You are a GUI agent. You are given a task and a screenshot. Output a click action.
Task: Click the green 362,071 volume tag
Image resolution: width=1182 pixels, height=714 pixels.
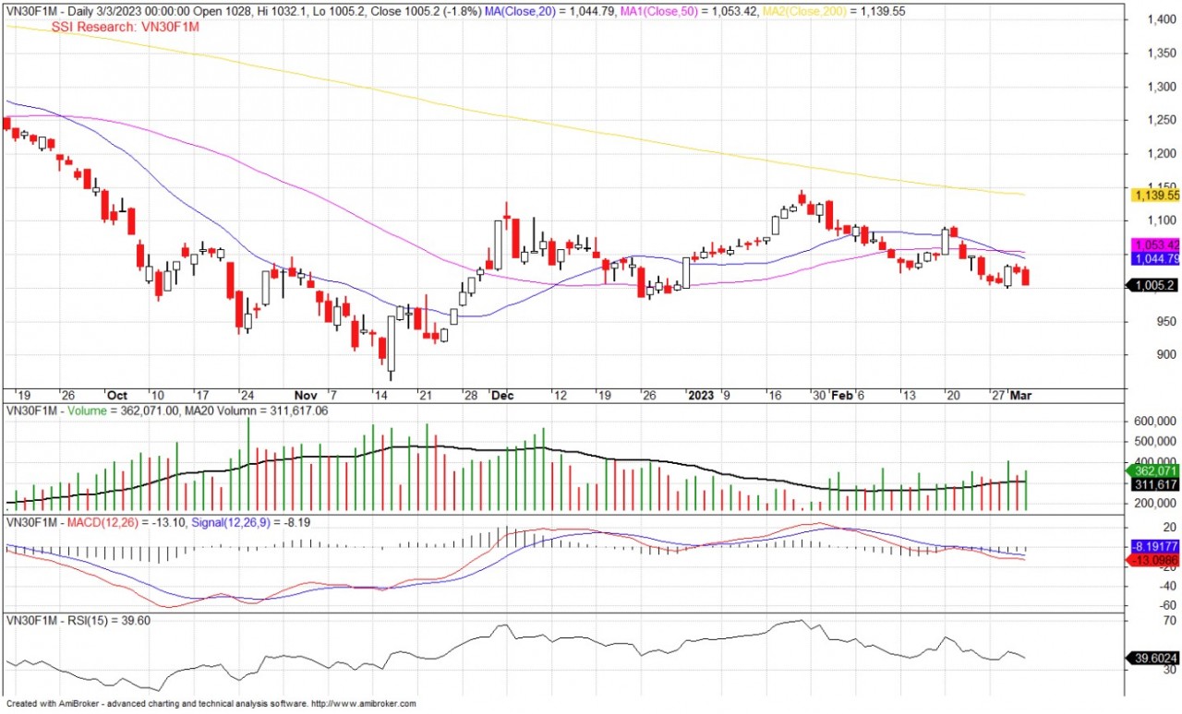tap(1154, 471)
